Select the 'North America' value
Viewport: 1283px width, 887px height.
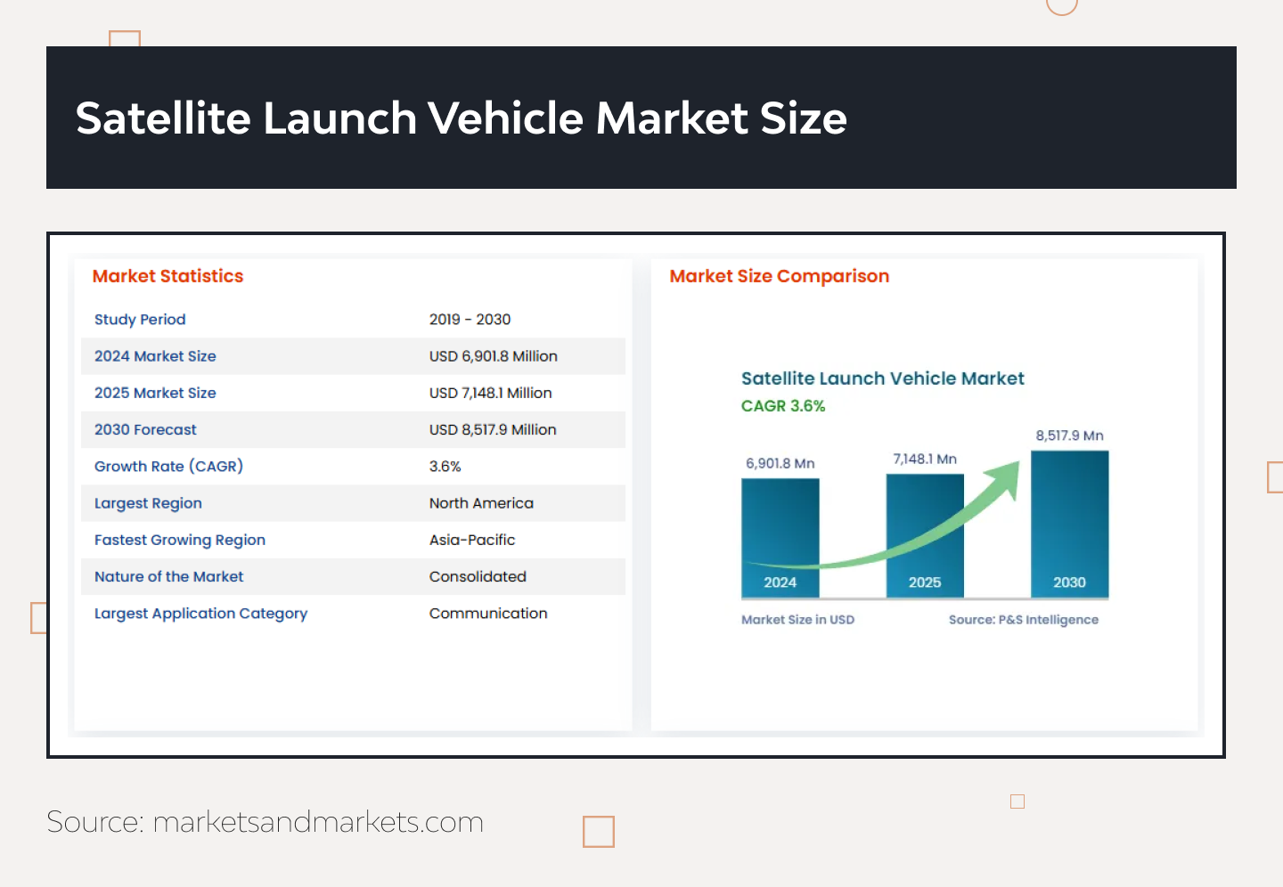click(481, 503)
